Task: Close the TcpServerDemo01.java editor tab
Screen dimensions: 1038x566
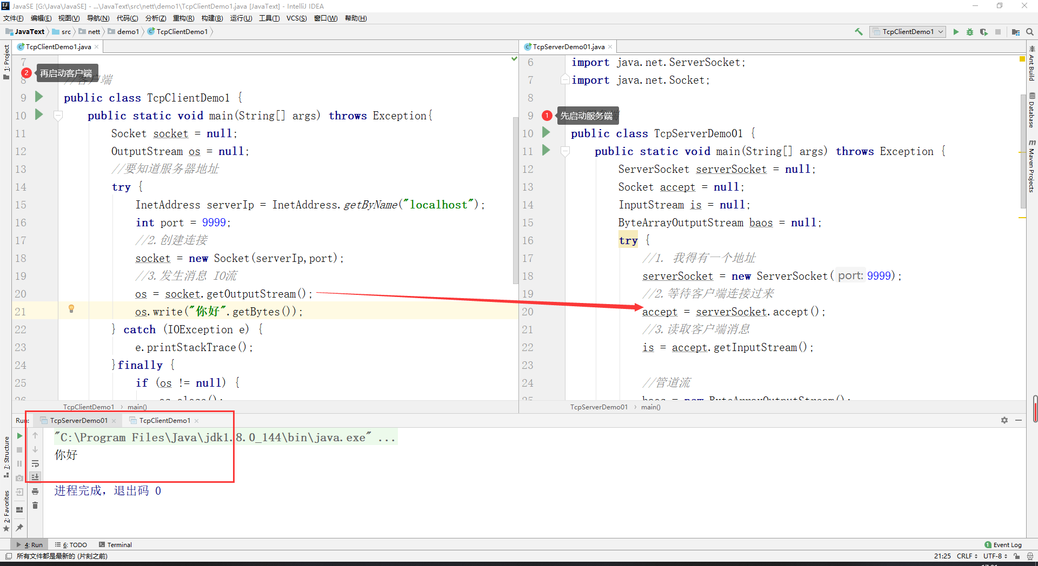Action: pyautogui.click(x=610, y=47)
